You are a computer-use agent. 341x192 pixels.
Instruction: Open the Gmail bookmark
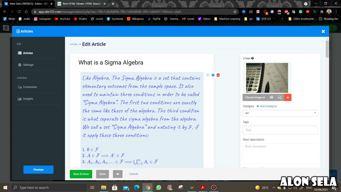pyautogui.click(x=188, y=19)
